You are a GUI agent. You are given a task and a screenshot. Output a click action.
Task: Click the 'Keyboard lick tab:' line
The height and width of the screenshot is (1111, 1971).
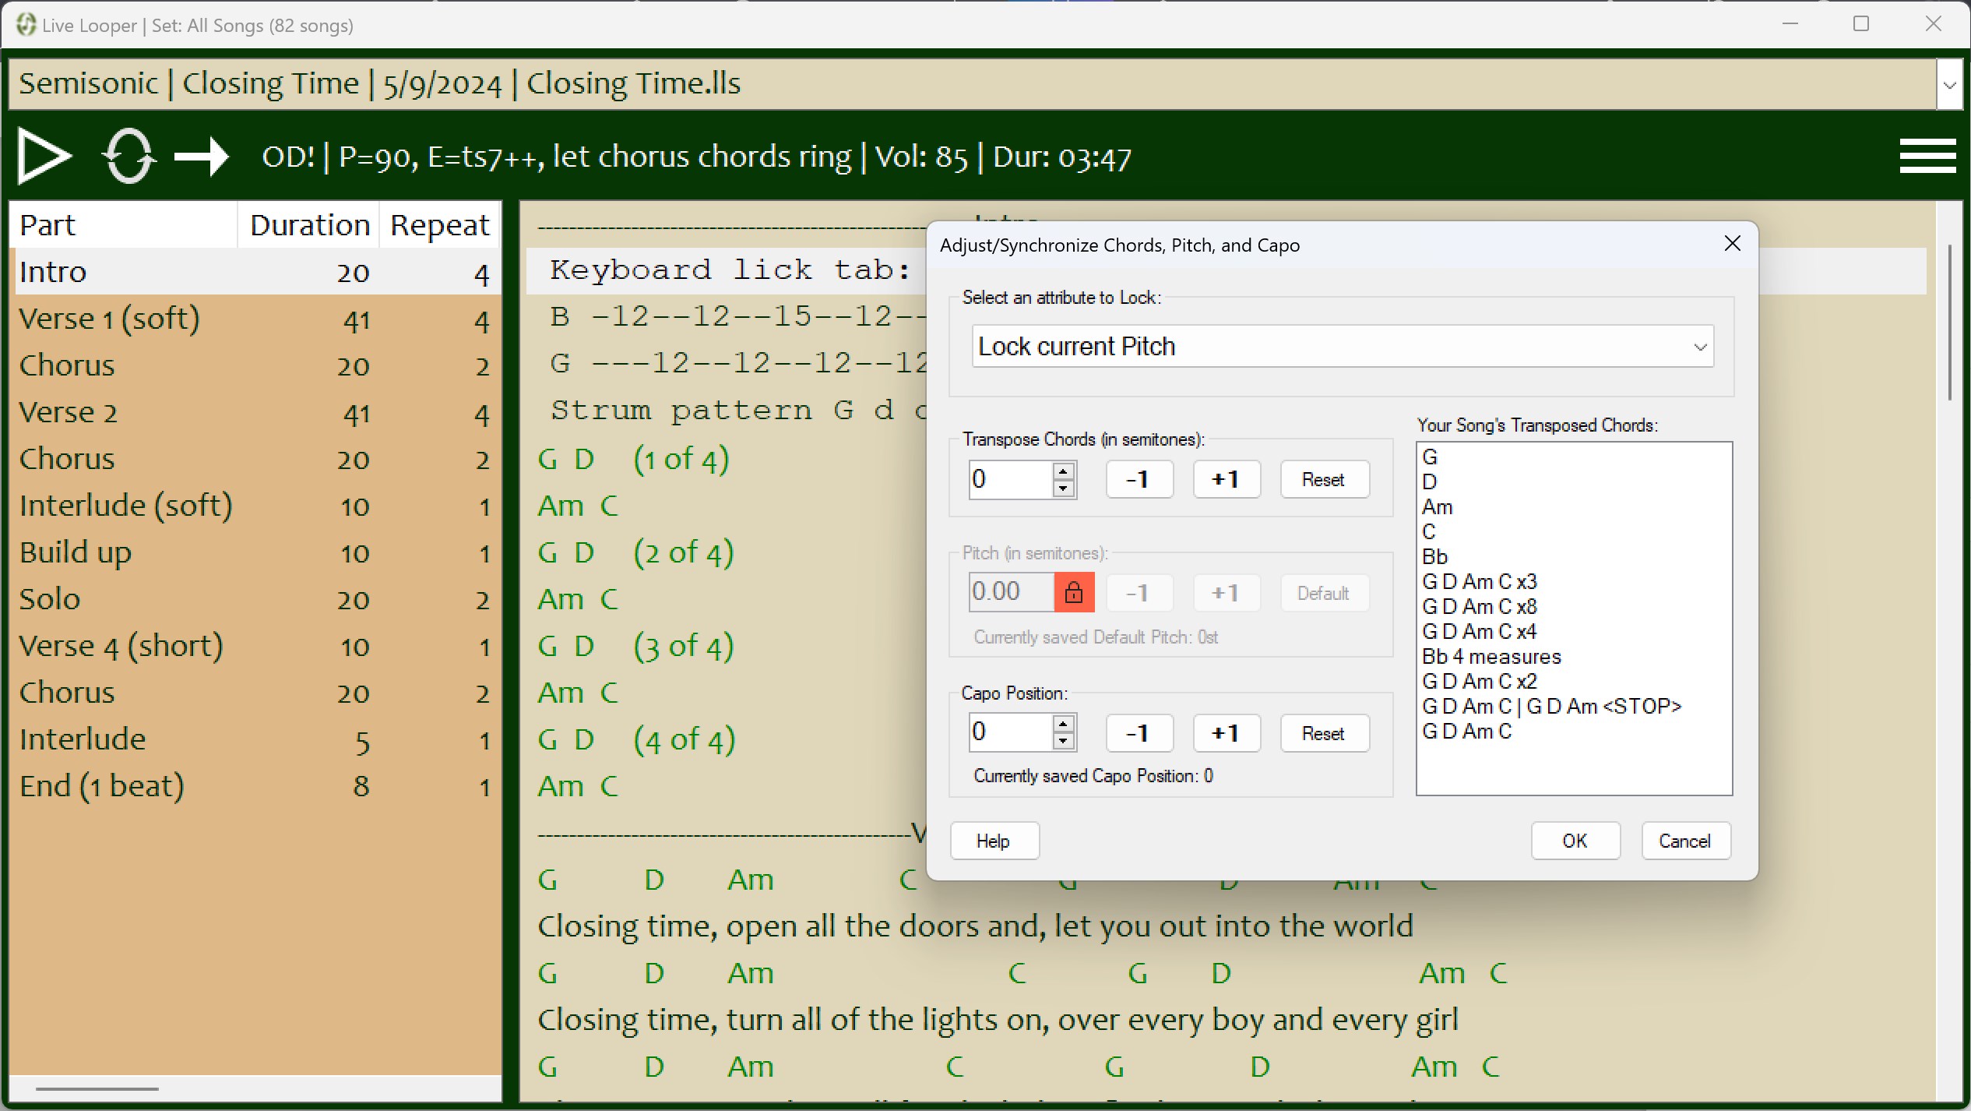730,270
